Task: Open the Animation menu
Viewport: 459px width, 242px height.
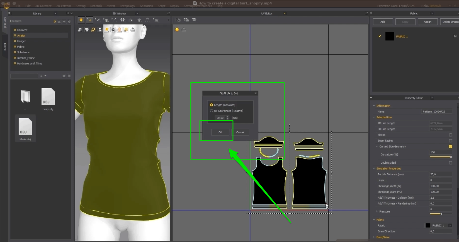Action: pos(146,6)
